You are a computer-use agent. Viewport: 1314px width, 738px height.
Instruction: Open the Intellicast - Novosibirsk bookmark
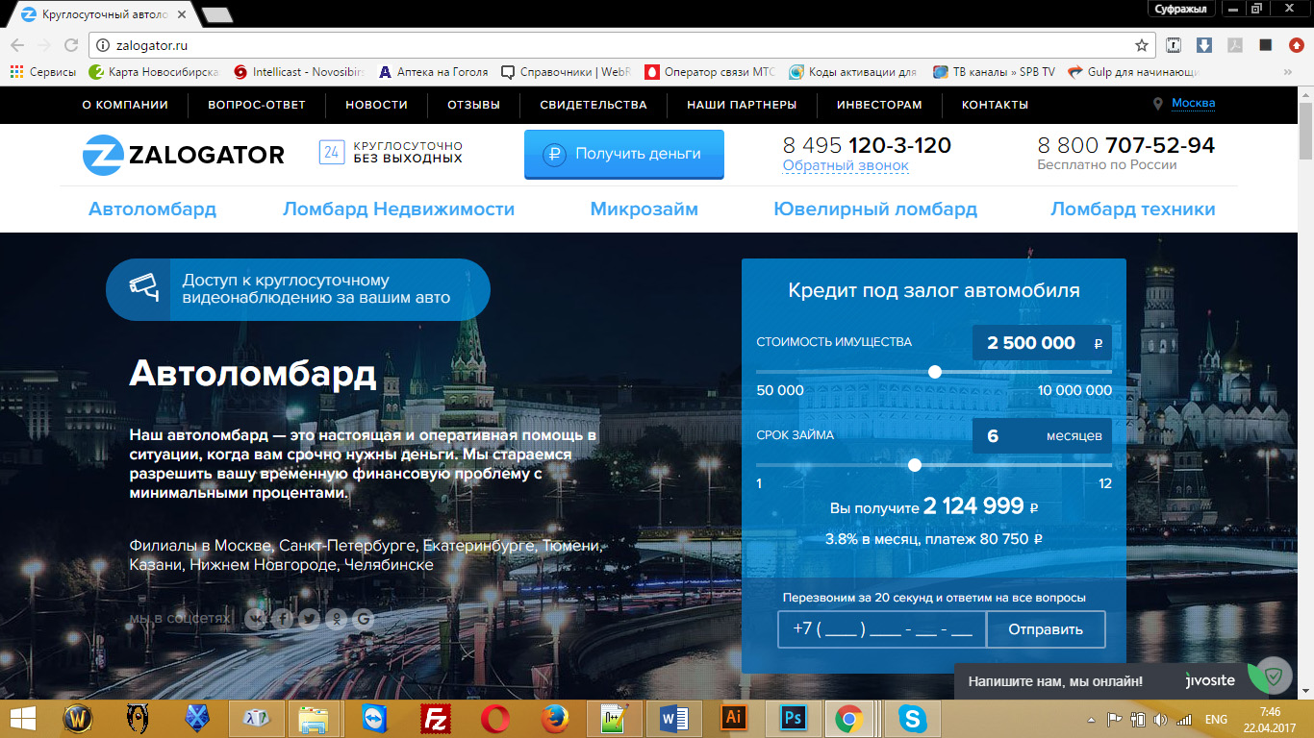(299, 72)
